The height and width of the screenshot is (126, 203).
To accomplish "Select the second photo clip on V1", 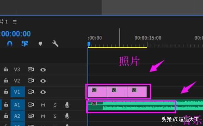I will 117,92.
